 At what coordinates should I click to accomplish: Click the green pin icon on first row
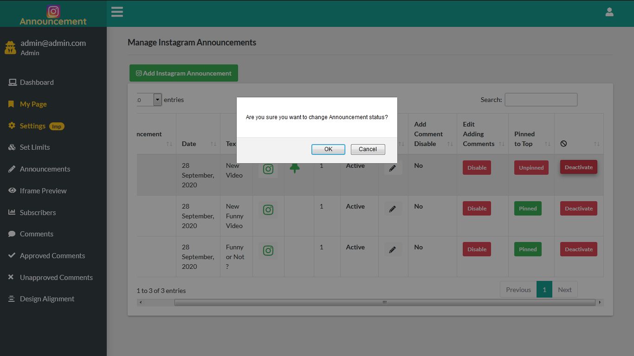click(295, 169)
